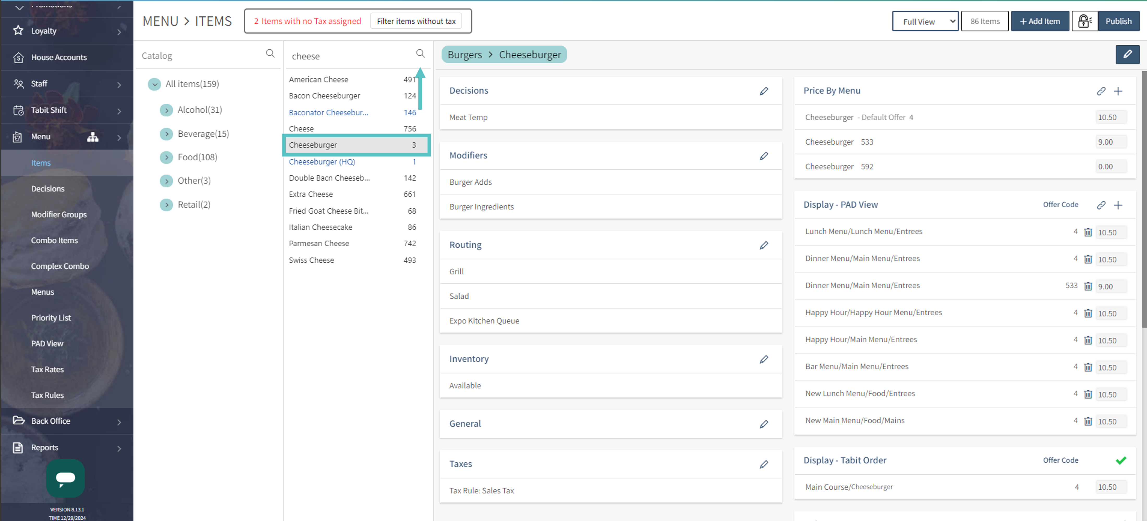The height and width of the screenshot is (521, 1147).
Task: Click link icon in Display - PAD View
Action: tap(1101, 205)
